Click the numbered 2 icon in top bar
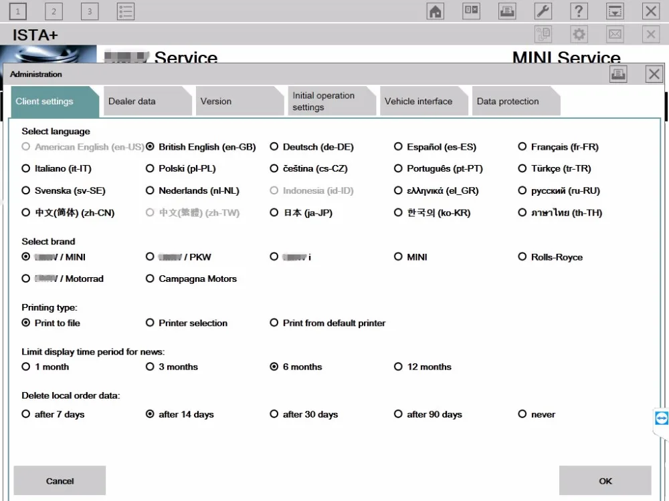Screen dimensions: 669x501 [54, 11]
